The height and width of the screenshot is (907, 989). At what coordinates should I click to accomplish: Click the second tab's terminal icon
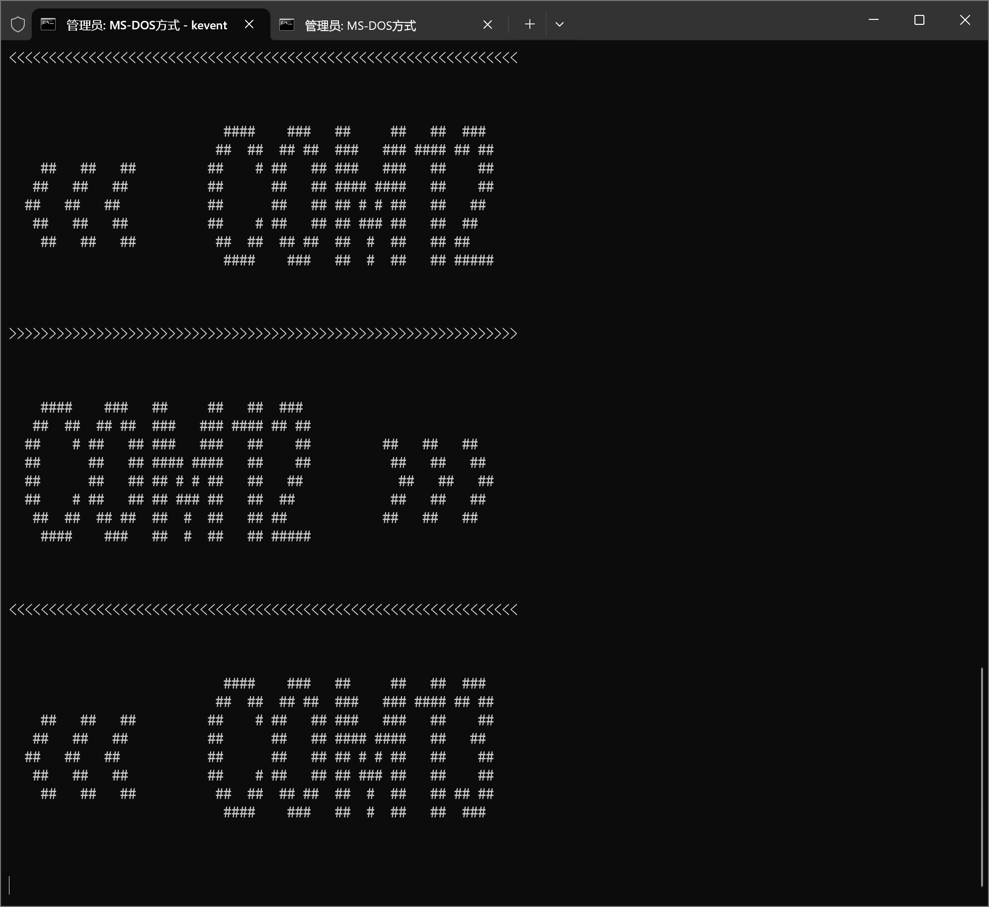tap(287, 25)
